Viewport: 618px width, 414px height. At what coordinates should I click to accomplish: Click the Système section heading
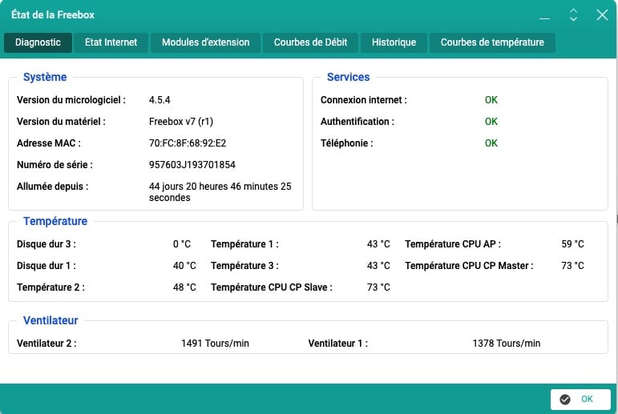click(45, 77)
